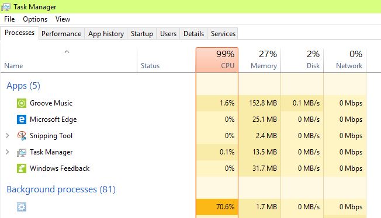Click the Task Manager process icon
The height and width of the screenshot is (218, 381).
point(22,152)
